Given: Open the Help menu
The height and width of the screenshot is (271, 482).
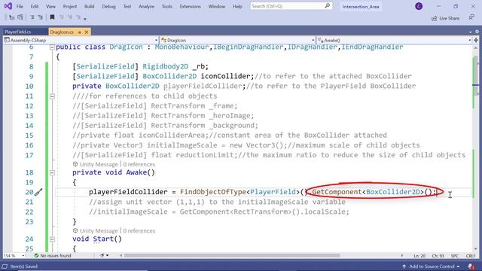Looking at the screenshot, I should tap(237, 7).
